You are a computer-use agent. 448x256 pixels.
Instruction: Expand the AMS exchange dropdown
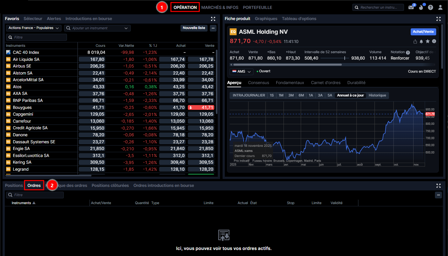coord(241,72)
